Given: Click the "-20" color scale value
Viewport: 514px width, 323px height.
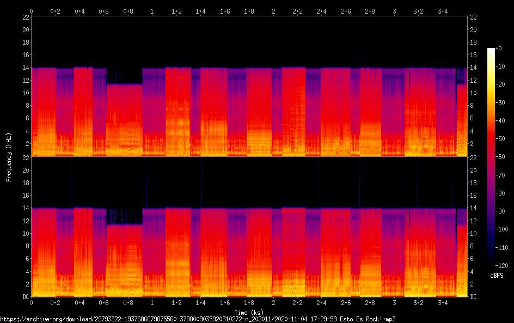Looking at the screenshot, I should click(x=500, y=84).
